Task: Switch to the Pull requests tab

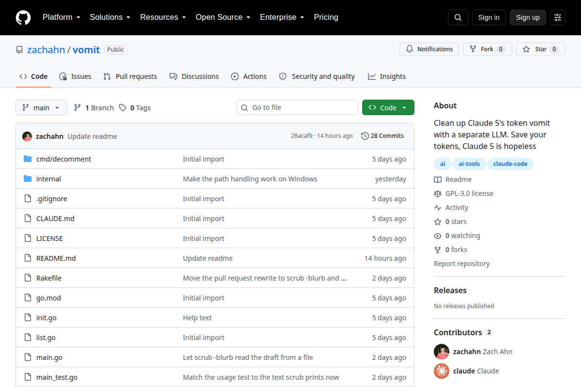Action: click(x=130, y=76)
